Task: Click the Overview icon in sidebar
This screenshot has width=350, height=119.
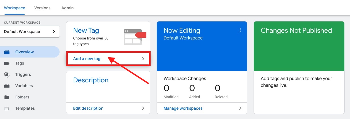Action: click(7, 52)
